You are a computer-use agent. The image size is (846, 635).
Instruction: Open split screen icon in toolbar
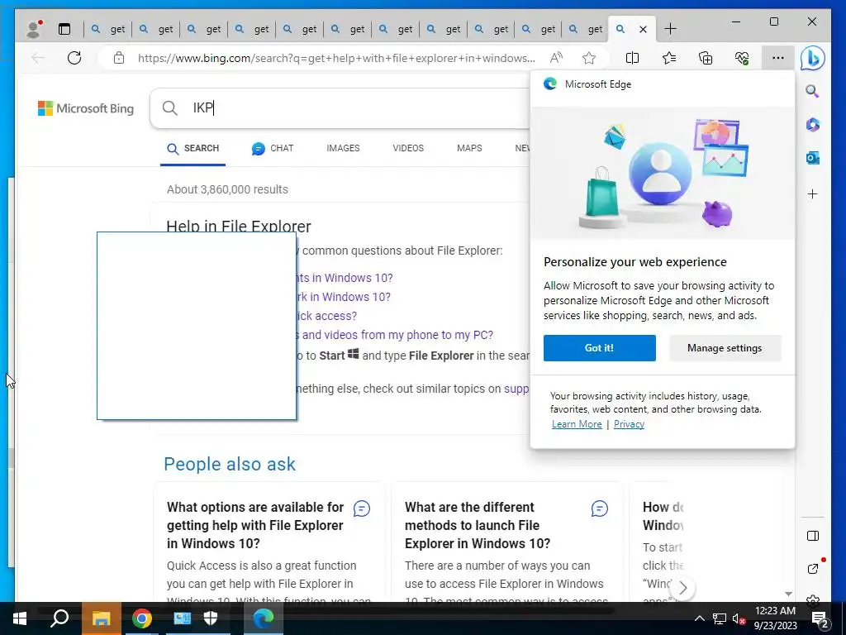[x=632, y=58]
